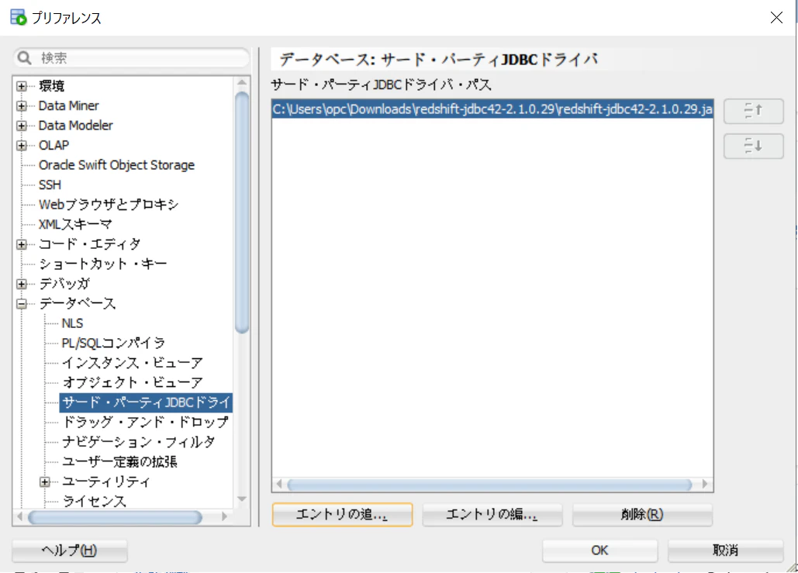
Task: Confirm with the OK button
Action: (599, 551)
